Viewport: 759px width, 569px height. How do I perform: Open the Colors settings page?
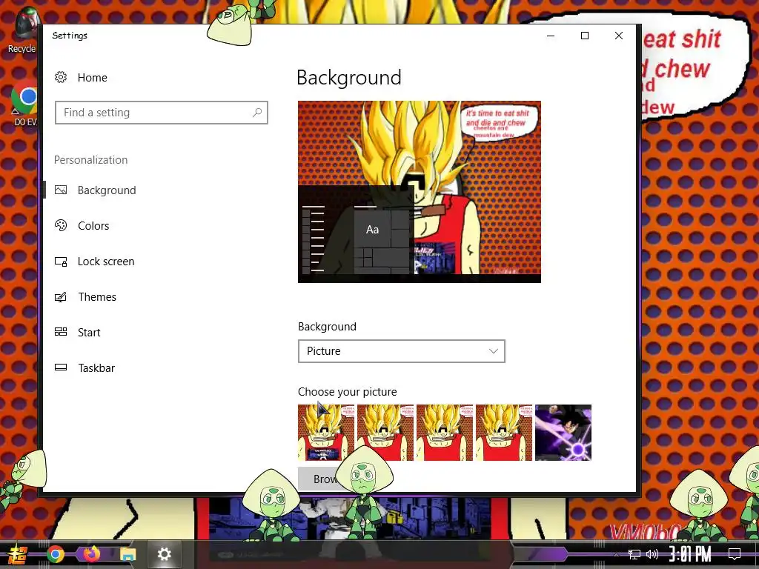point(93,225)
